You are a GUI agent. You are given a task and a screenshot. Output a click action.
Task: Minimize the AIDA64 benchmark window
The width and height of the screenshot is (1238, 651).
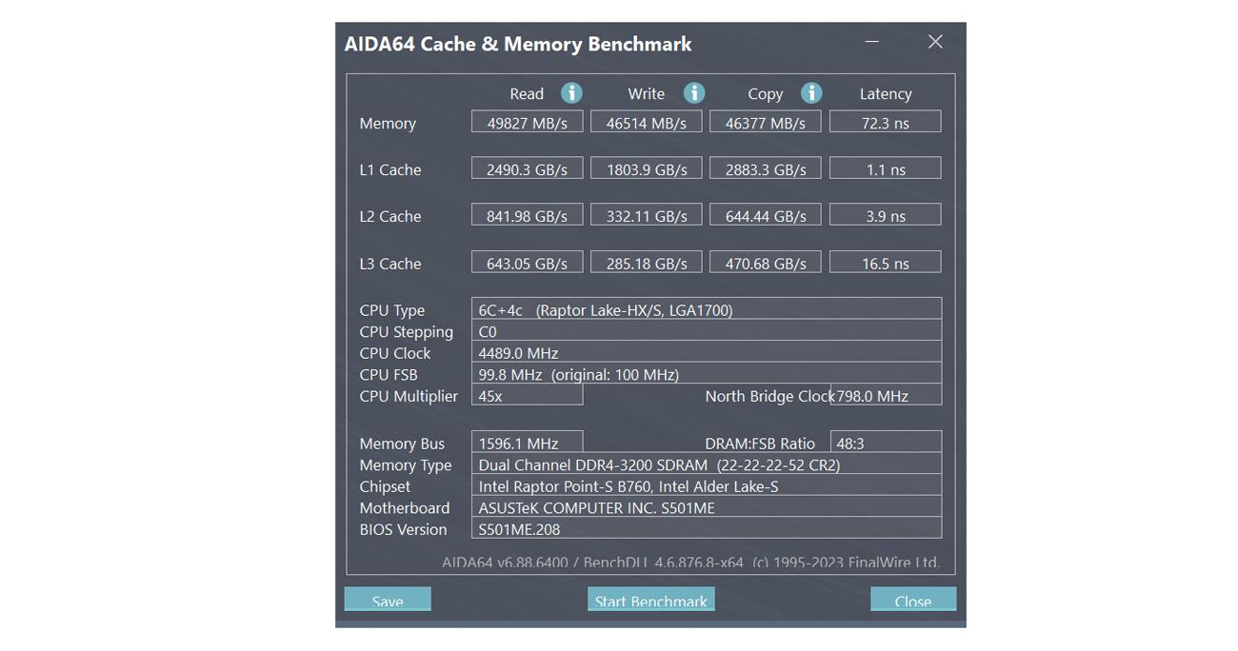(x=872, y=42)
